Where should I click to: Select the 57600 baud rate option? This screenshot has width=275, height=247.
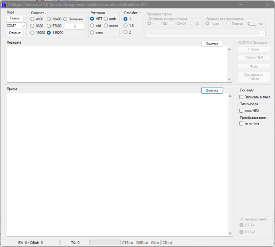click(49, 26)
